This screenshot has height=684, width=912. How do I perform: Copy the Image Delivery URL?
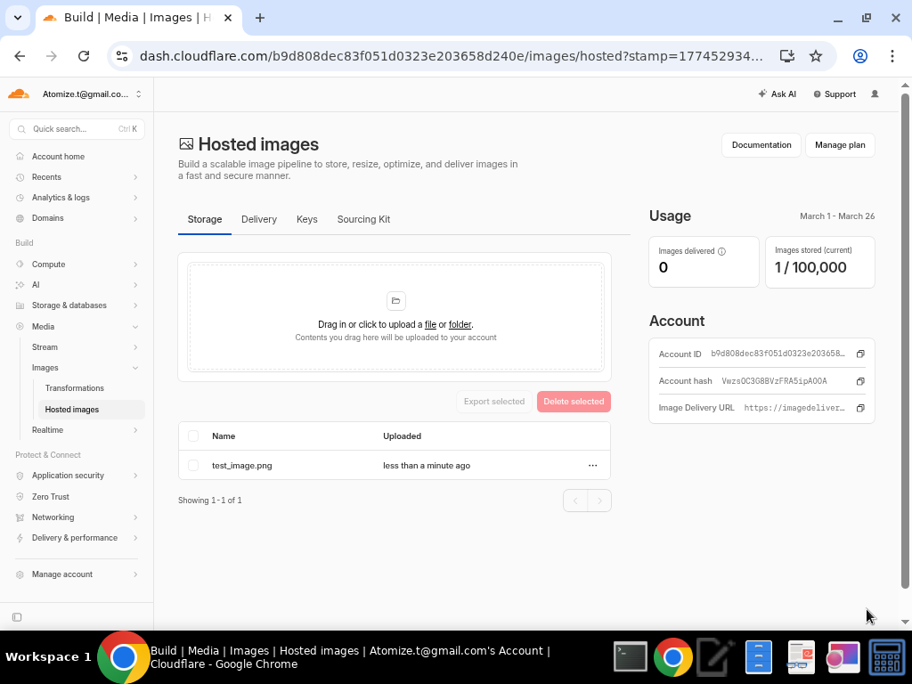tap(859, 408)
